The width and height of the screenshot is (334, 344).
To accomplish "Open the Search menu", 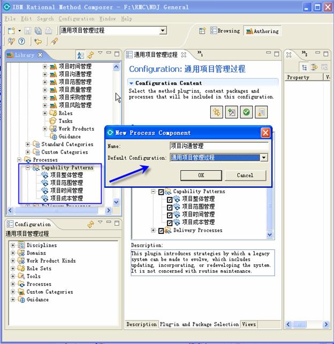I will pos(45,19).
